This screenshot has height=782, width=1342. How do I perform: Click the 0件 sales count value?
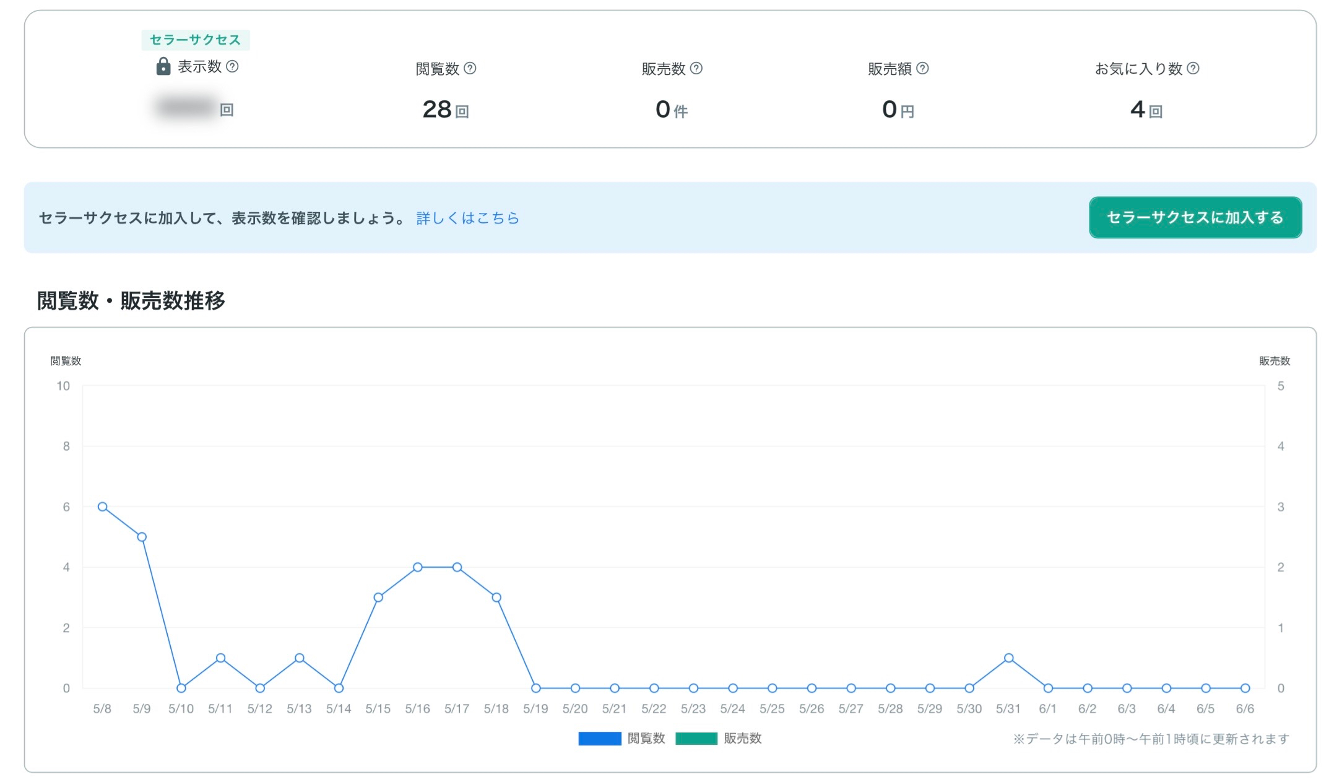click(x=672, y=110)
